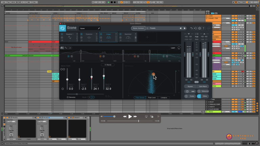Click the Bypass button
The height and width of the screenshot is (146, 260).
pyautogui.click(x=190, y=87)
